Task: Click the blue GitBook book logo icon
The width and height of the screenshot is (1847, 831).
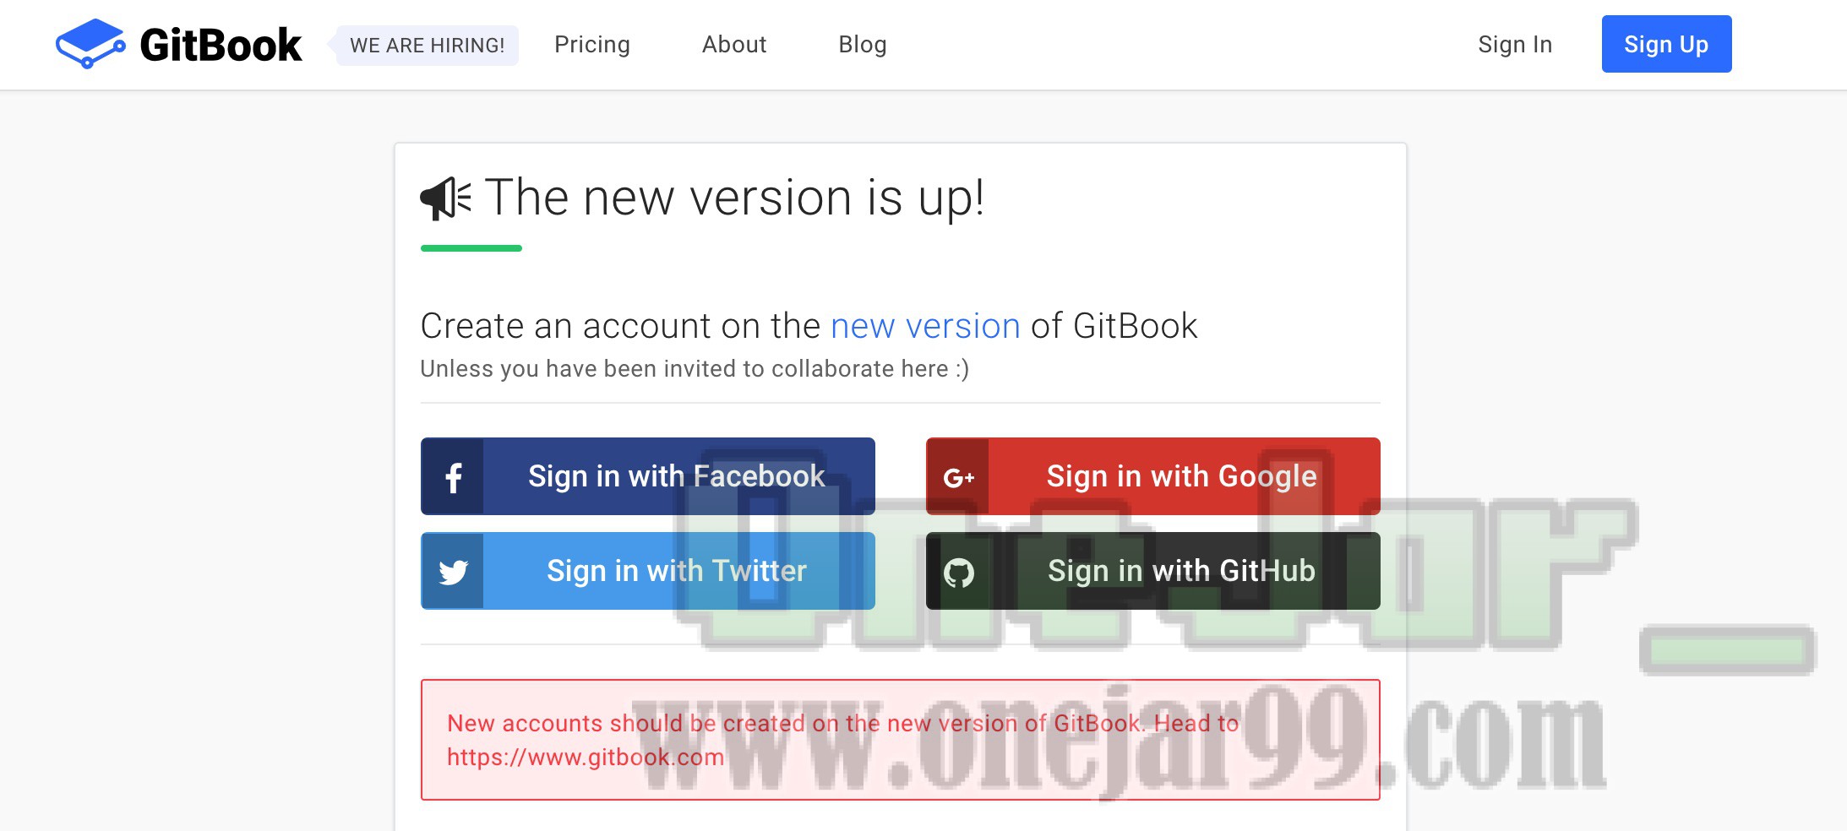Action: (90, 44)
